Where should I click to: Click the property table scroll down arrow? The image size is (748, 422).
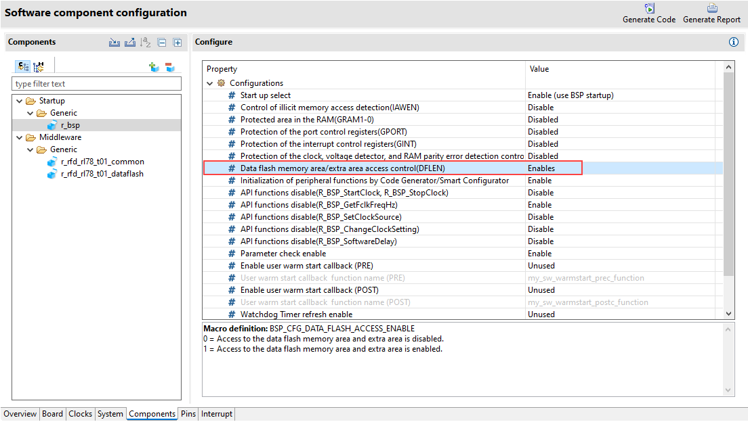[728, 314]
